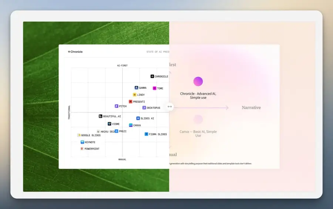
Task: Click the footnote about storytelling purpose
Action: click(x=211, y=164)
